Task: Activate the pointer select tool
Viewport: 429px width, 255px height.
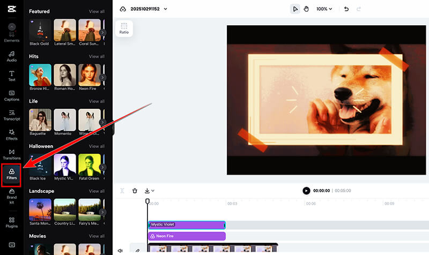Action: click(x=295, y=9)
